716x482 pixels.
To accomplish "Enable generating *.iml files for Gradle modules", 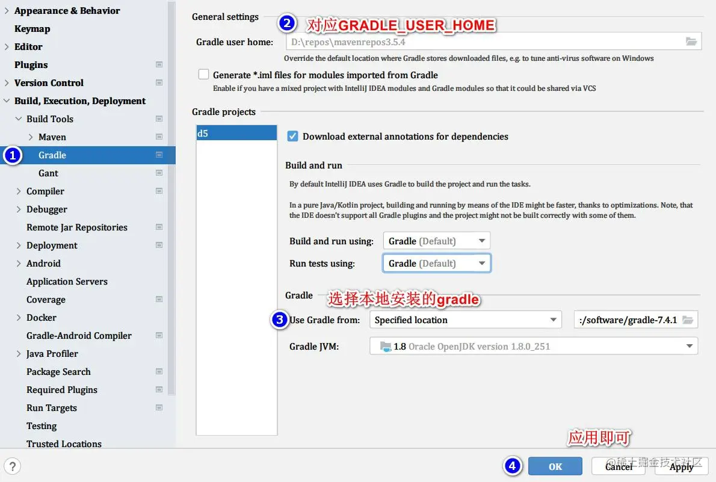I will (203, 75).
